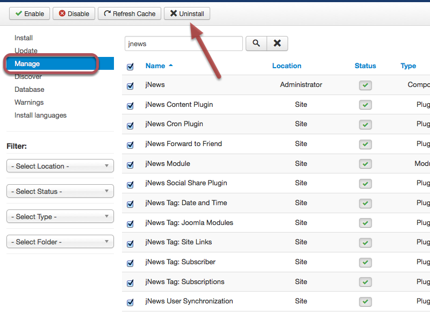The height and width of the screenshot is (319, 430).
Task: Open Select Status dropdown
Action: (60, 191)
